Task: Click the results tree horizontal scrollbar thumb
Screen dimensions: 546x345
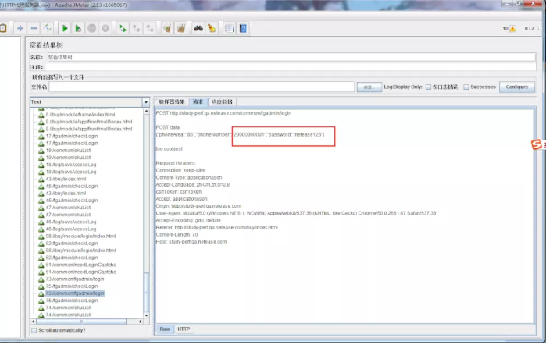Action: click(x=81, y=322)
